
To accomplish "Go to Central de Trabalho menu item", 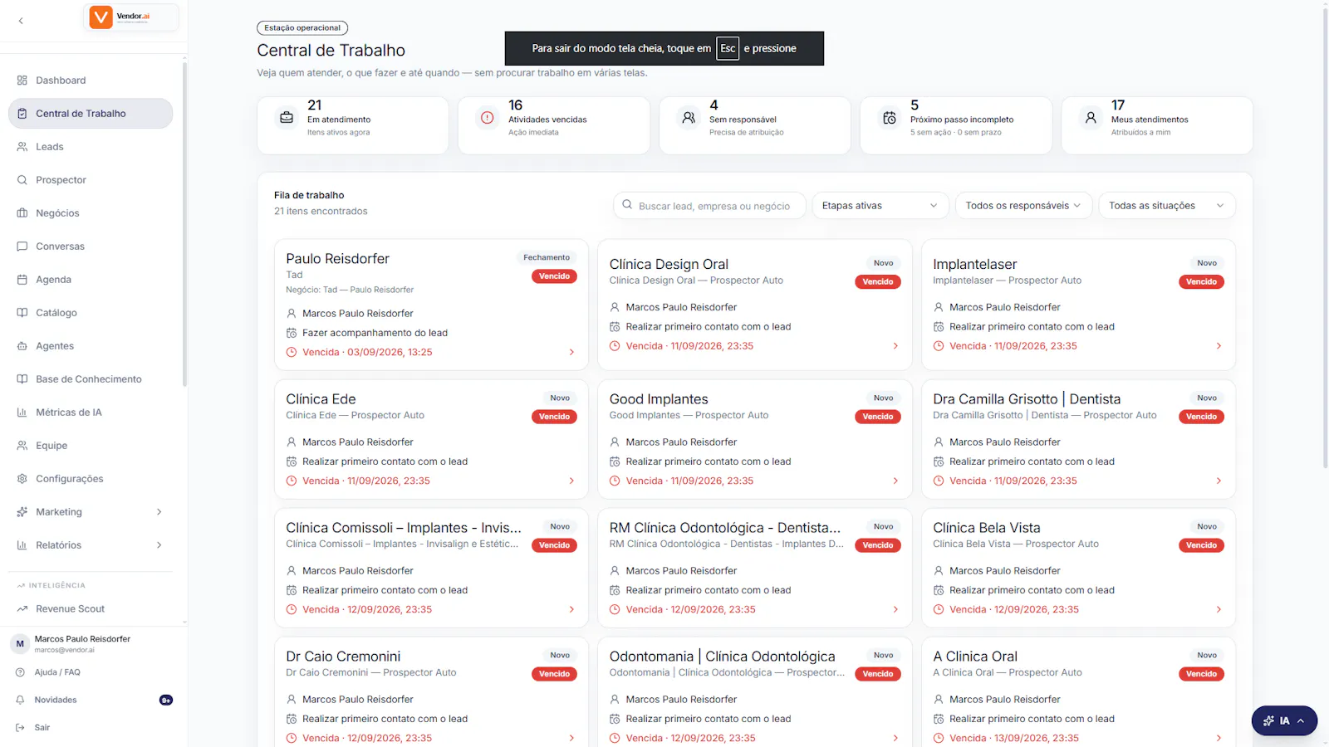I will [x=91, y=114].
